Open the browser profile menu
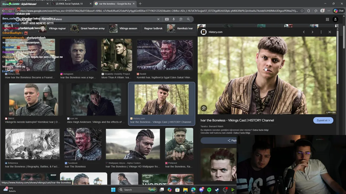 pyautogui.click(x=322, y=11)
